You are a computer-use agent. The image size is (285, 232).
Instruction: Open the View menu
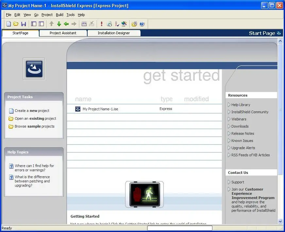click(x=27, y=15)
